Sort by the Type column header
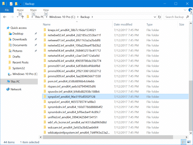 tap(149, 24)
